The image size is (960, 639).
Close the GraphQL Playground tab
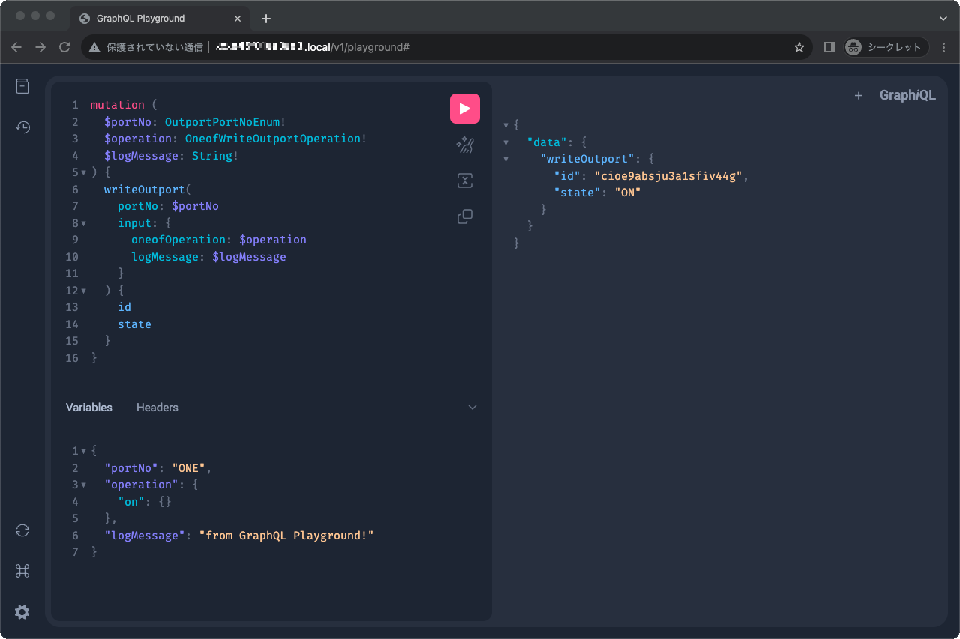239,18
